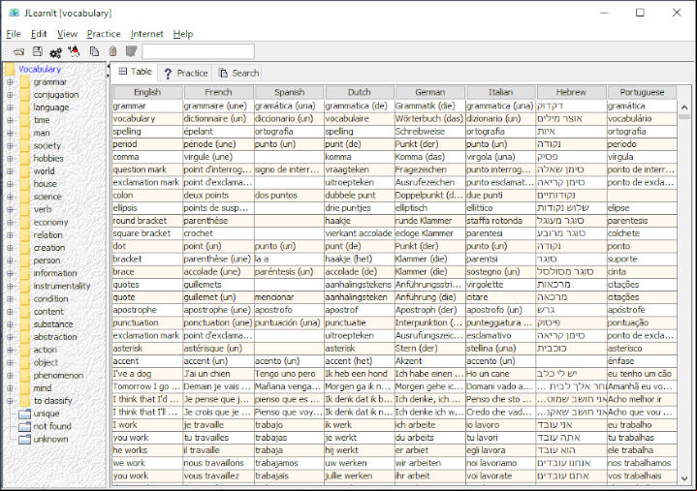Expand the conjugation tree node

[x=10, y=95]
